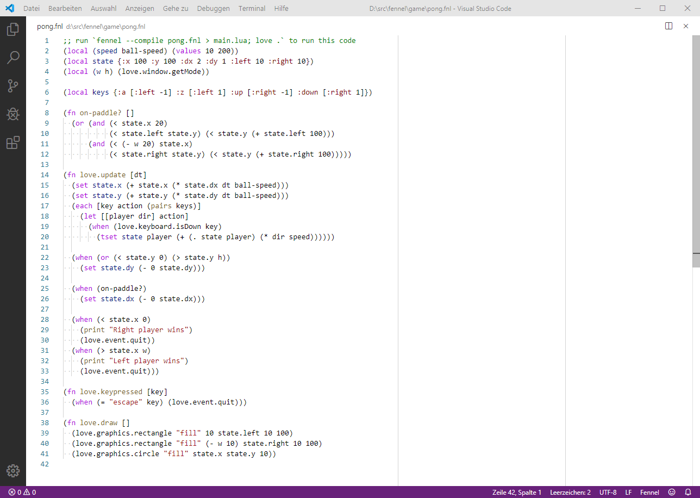The width and height of the screenshot is (700, 498).
Task: Click 'love.keypressed' on line 35
Action: 111,391
